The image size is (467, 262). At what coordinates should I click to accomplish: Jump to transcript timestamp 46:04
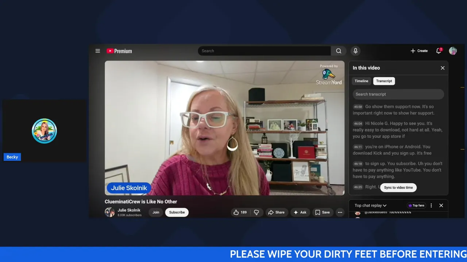coord(358,124)
